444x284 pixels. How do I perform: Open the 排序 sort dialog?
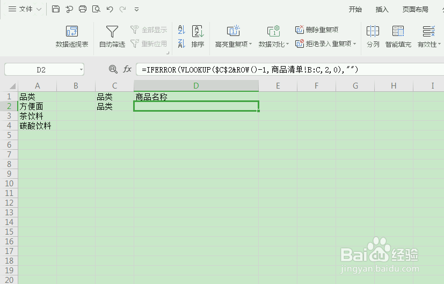tap(198, 37)
